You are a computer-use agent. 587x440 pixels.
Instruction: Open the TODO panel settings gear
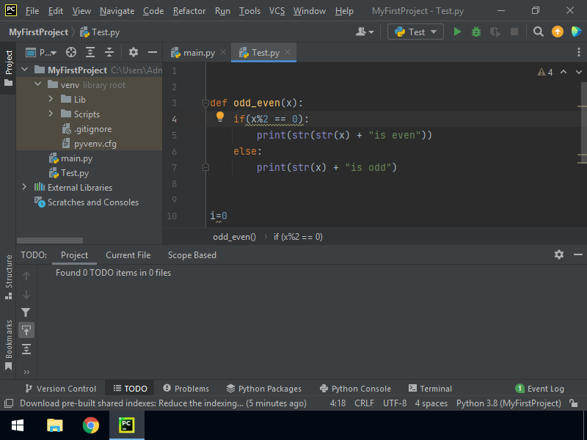coord(559,254)
